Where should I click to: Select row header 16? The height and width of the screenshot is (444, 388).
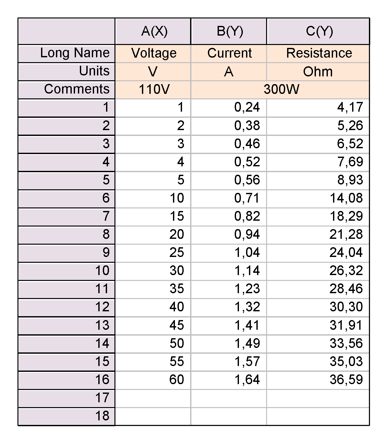click(66, 380)
